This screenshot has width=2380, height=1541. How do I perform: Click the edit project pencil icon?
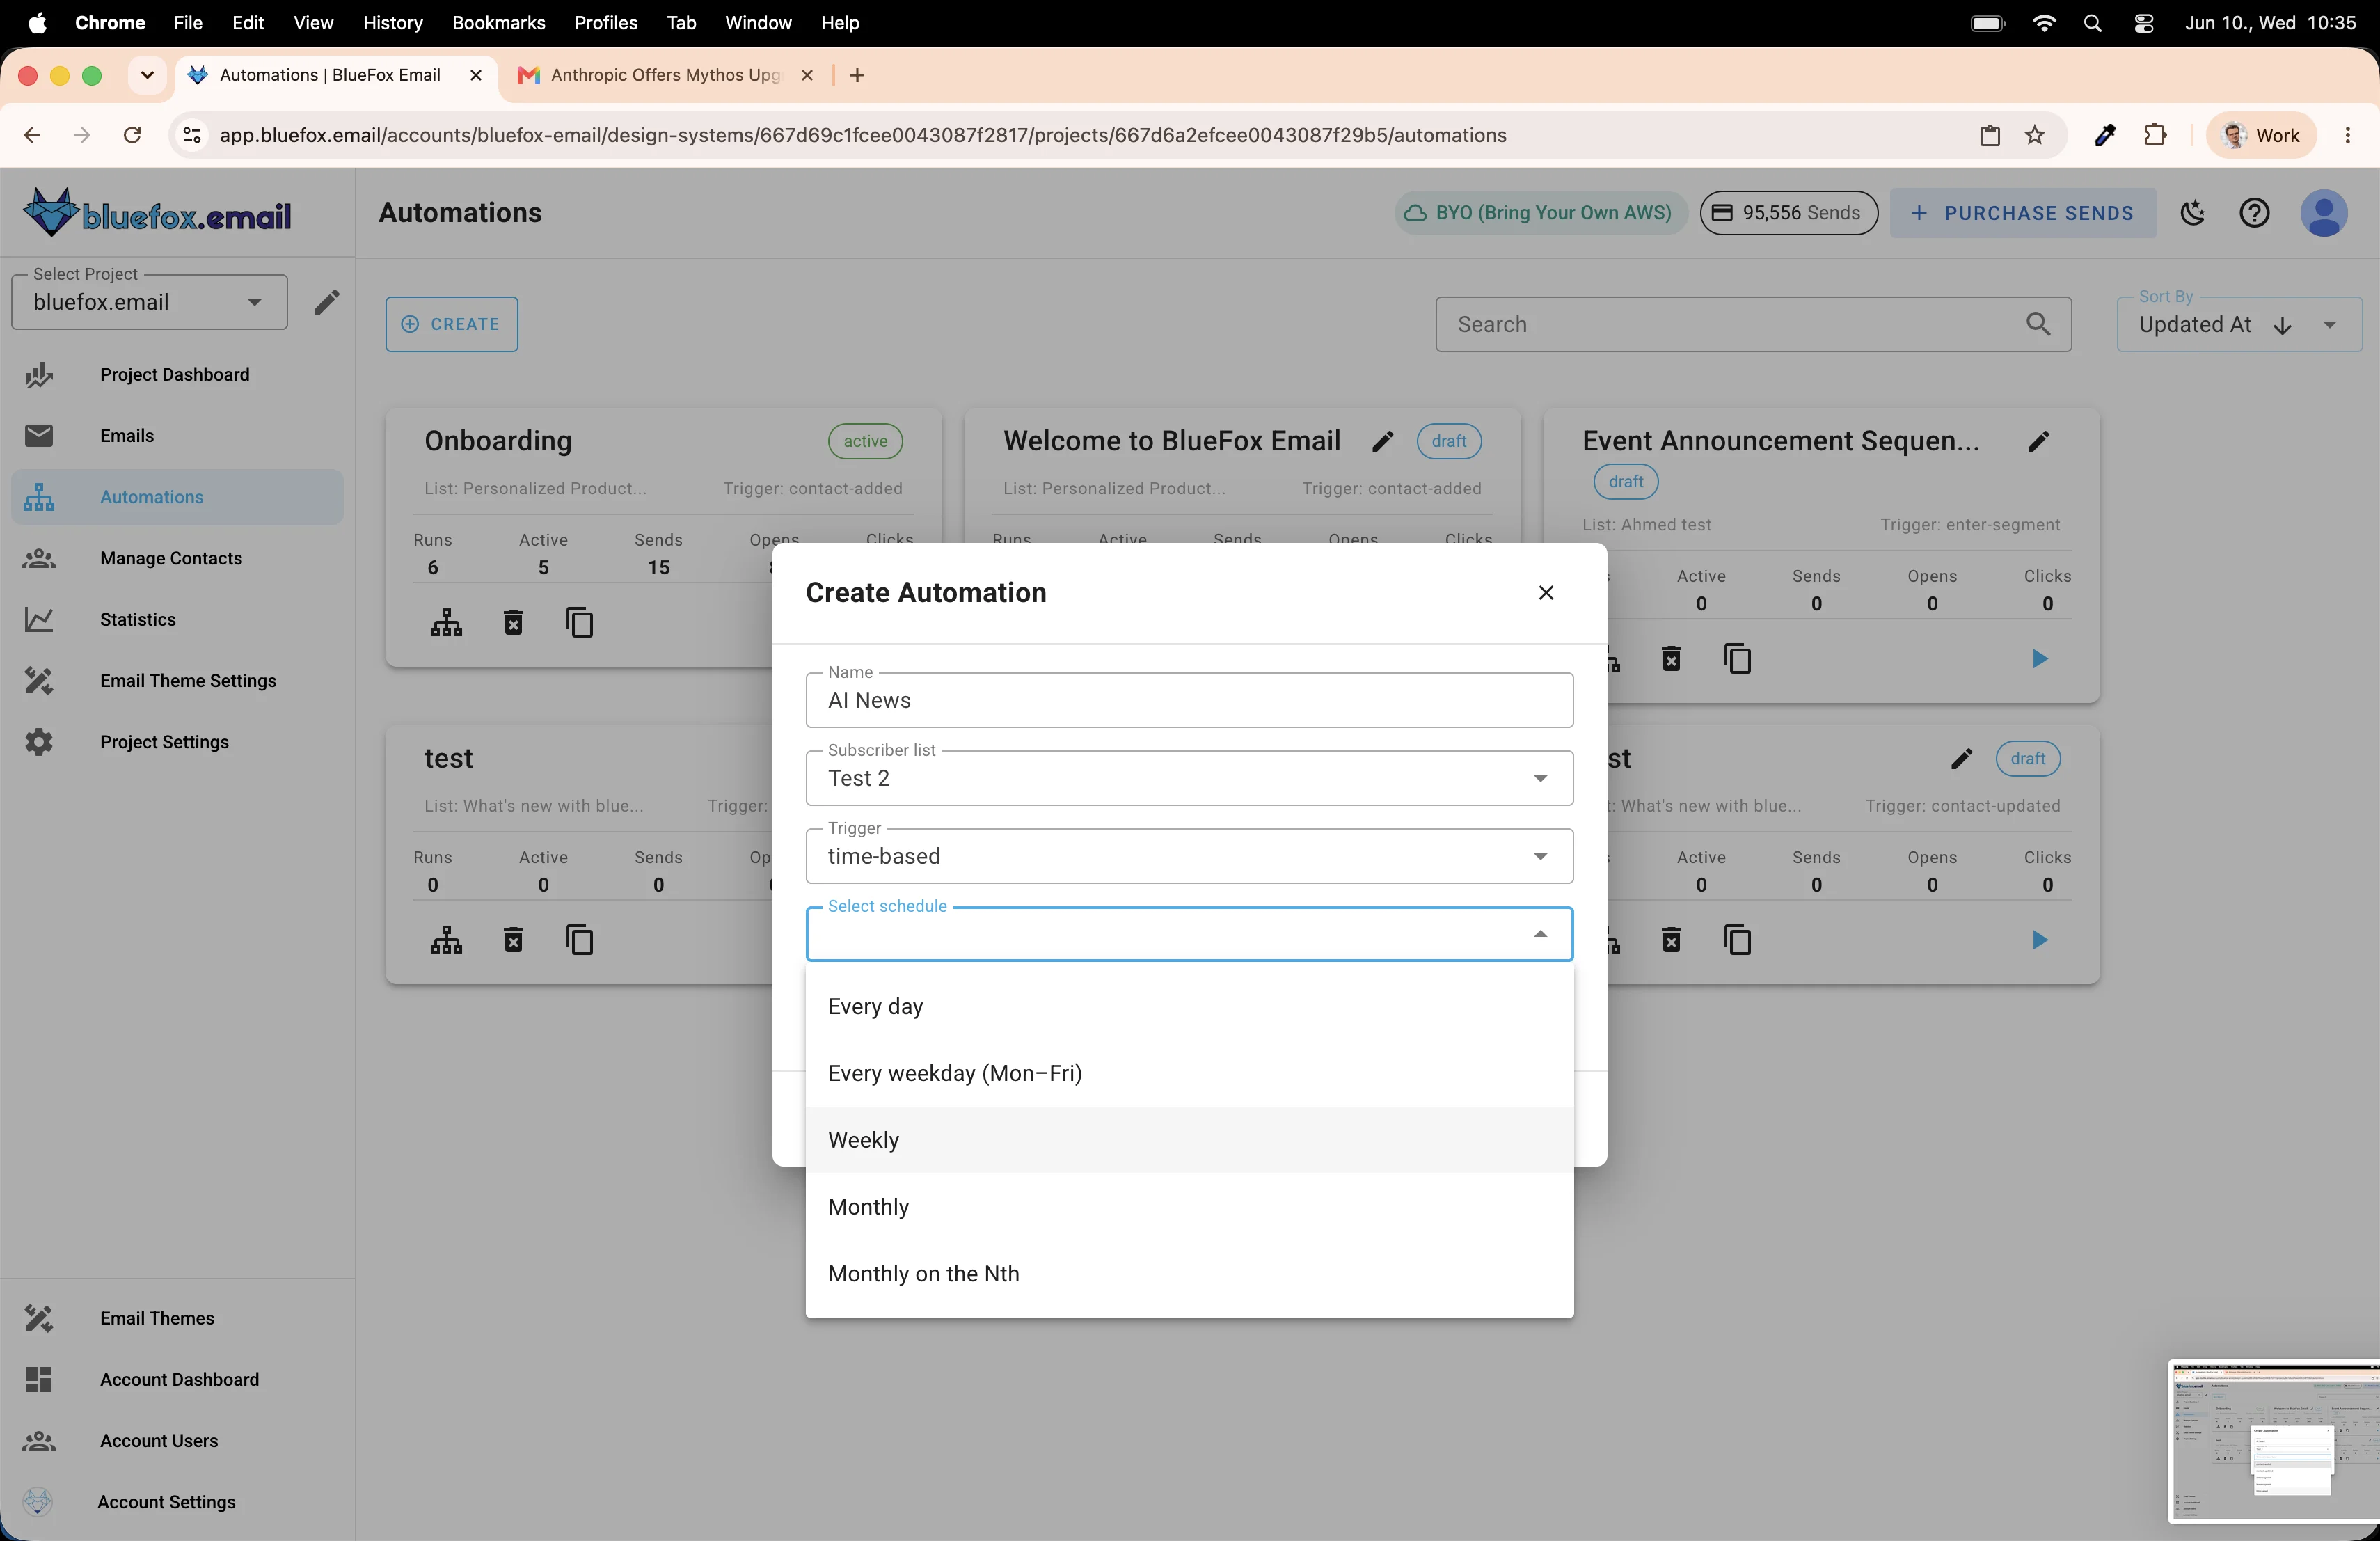(x=326, y=302)
